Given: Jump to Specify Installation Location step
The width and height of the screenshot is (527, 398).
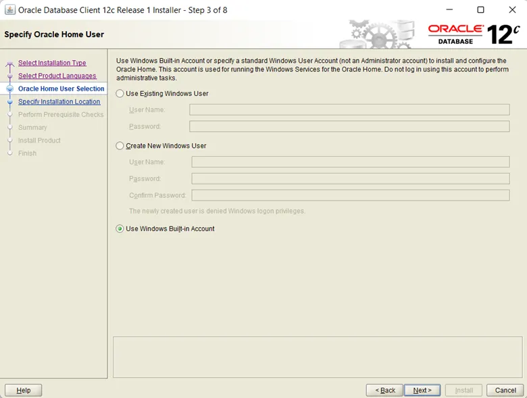Looking at the screenshot, I should [59, 101].
